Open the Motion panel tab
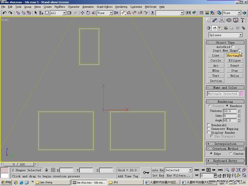Image resolution: width=248 pixels, height=186 pixels. (x=228, y=20)
